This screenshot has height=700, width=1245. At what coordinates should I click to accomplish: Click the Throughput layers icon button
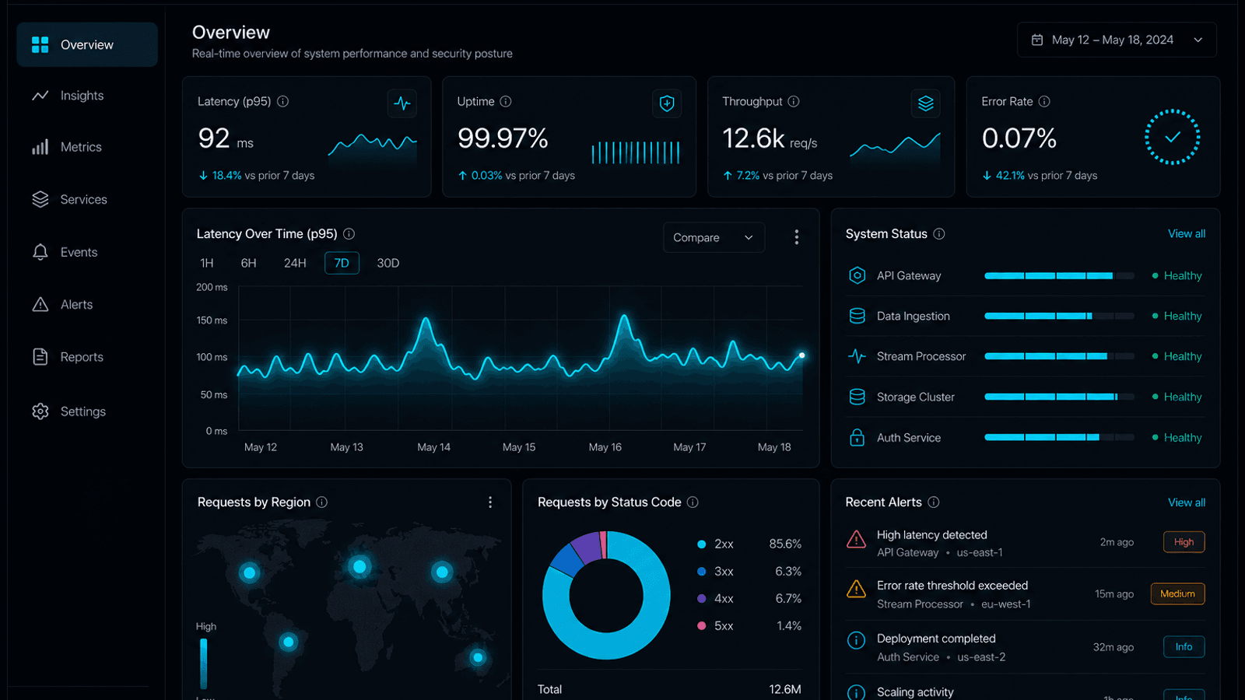click(925, 103)
